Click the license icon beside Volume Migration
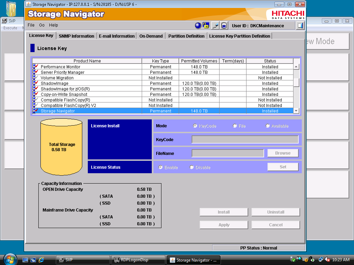 (x=35, y=78)
